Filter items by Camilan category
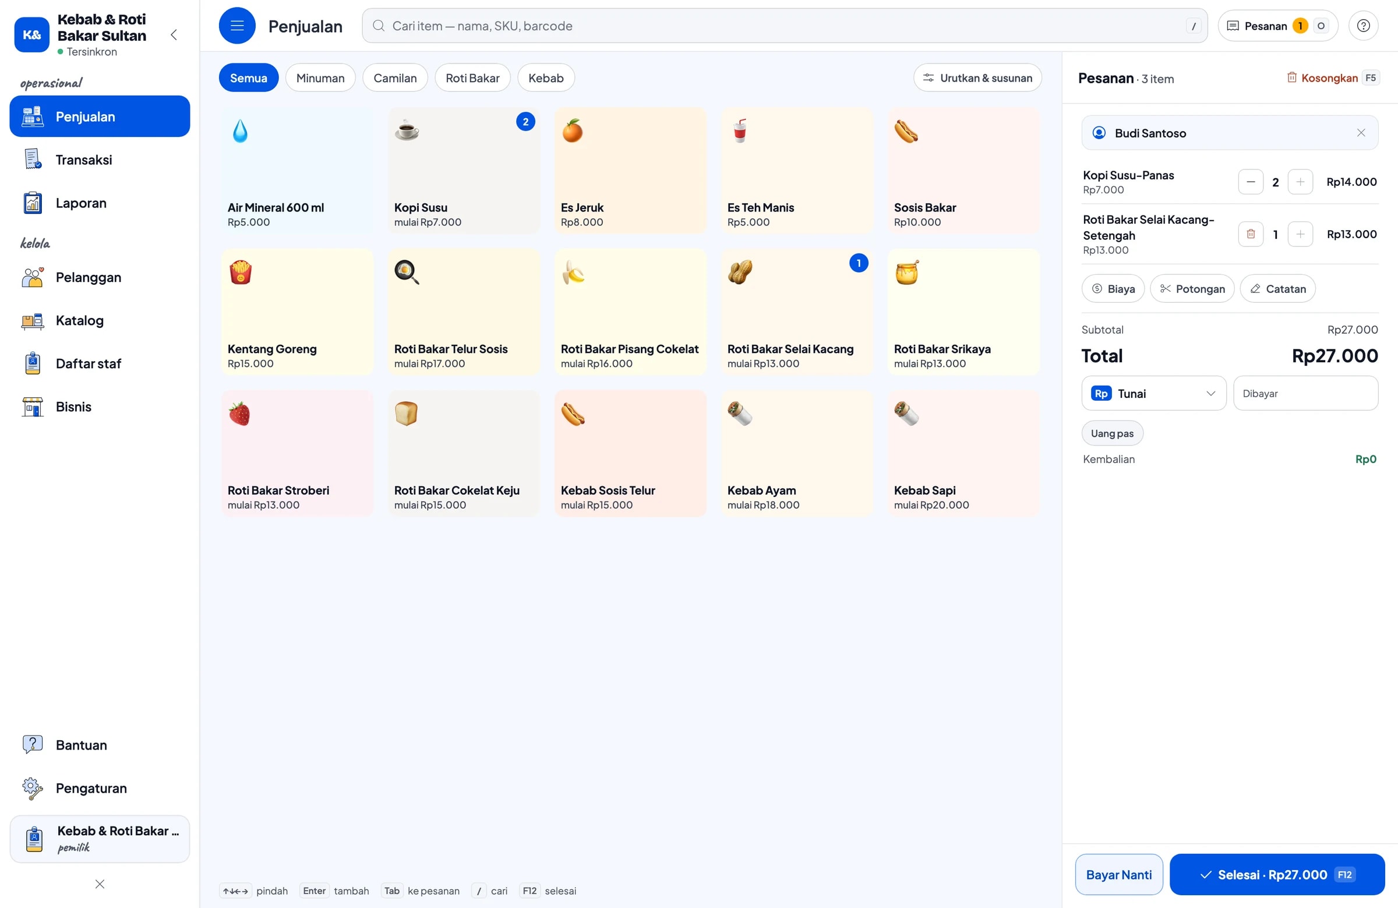Screen dimensions: 1398x908 click(395, 78)
